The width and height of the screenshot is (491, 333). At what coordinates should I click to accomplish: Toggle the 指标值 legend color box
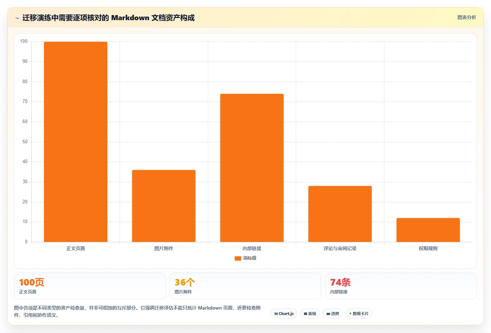tap(238, 258)
